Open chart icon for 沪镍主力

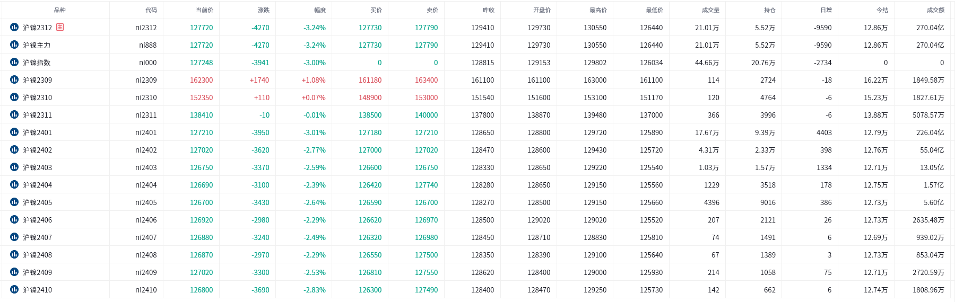pyautogui.click(x=14, y=45)
